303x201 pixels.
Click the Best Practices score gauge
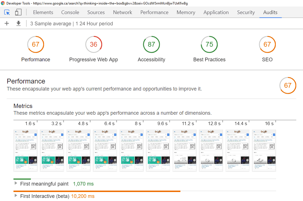[x=209, y=44]
